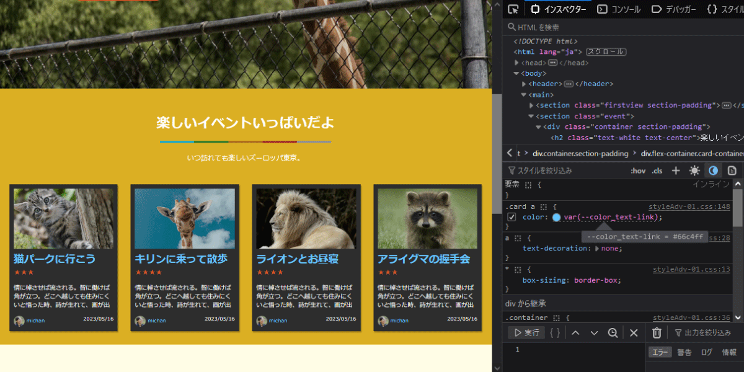Focus the 出力を絞り込み filter field
The height and width of the screenshot is (372, 744).
[x=707, y=333]
